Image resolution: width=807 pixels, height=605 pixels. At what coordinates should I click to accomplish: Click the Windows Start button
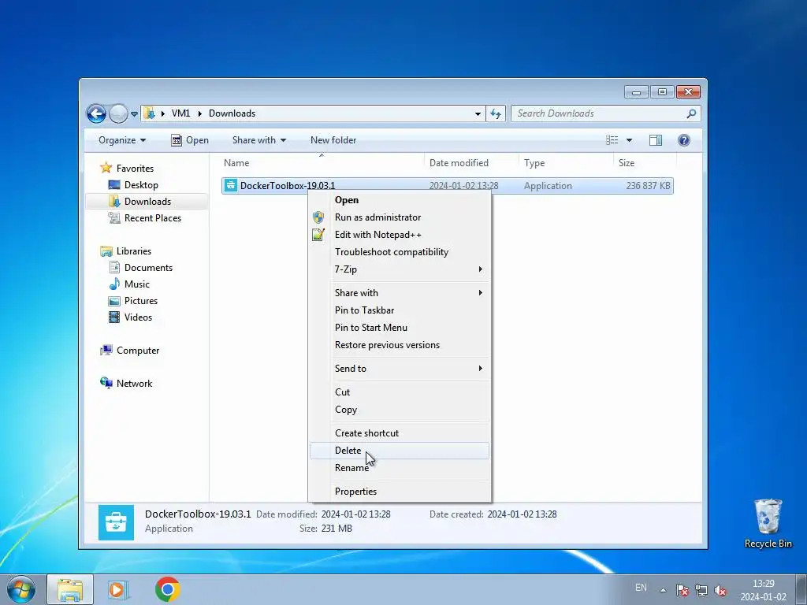pyautogui.click(x=21, y=589)
